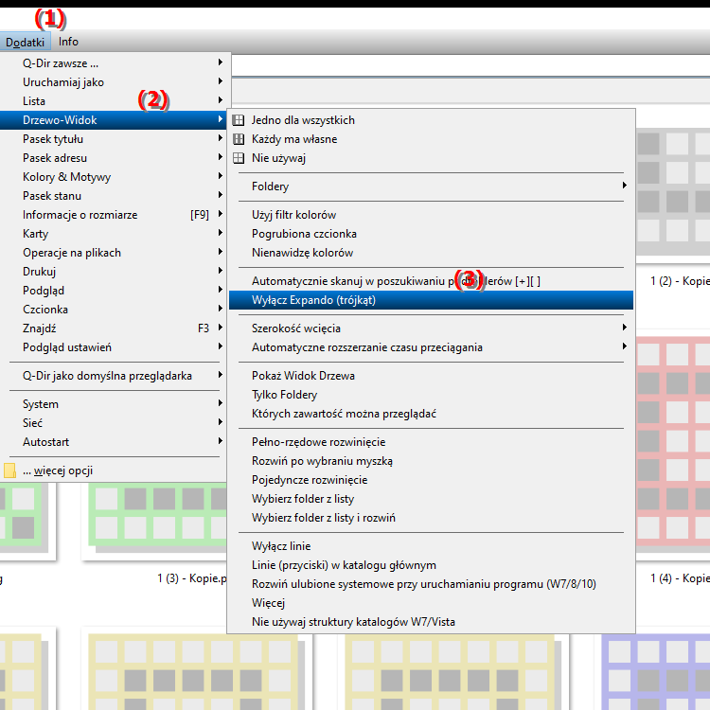
Task: Enable Rozwiń po wybraniu myszką
Action: click(431, 461)
